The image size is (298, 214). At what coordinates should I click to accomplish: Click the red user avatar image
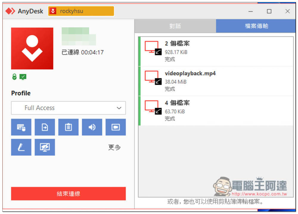(x=32, y=48)
